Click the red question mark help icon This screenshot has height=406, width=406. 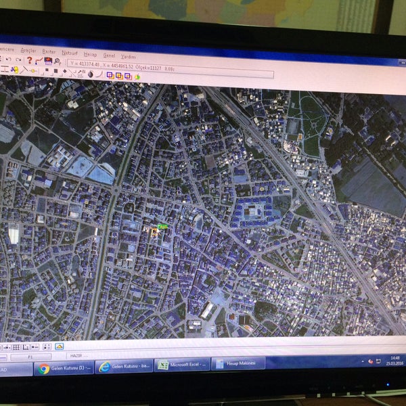[30, 60]
